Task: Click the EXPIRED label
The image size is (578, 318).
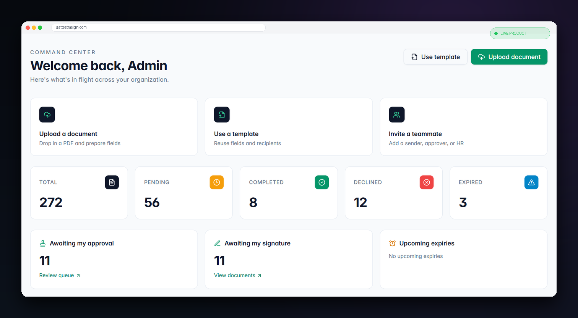Action: click(x=470, y=182)
